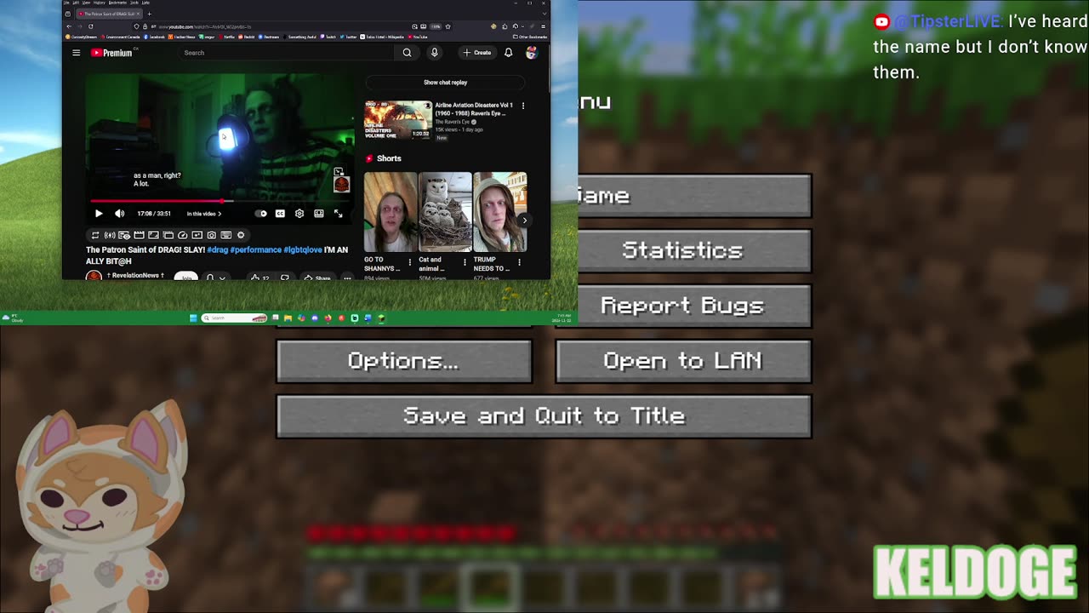Click the #performance hashtag link
Image resolution: width=1089 pixels, height=613 pixels.
[x=256, y=250]
